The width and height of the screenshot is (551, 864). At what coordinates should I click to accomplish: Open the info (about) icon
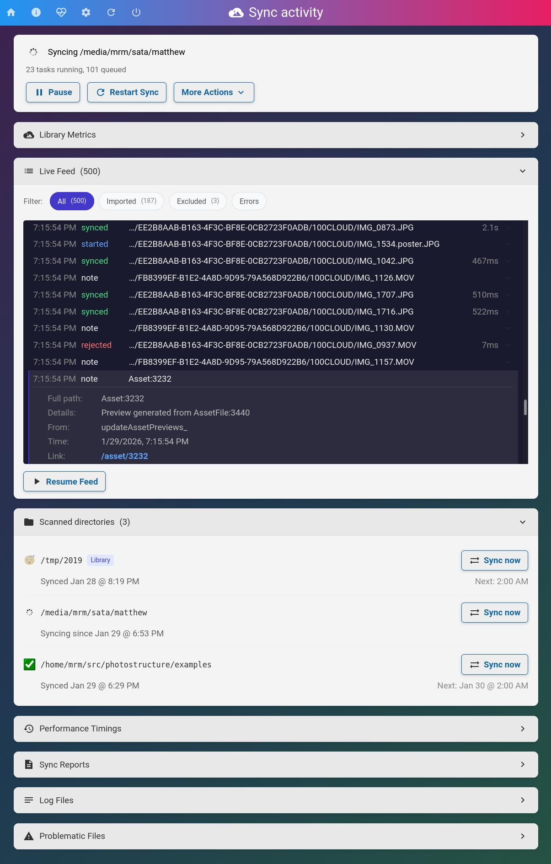[36, 12]
